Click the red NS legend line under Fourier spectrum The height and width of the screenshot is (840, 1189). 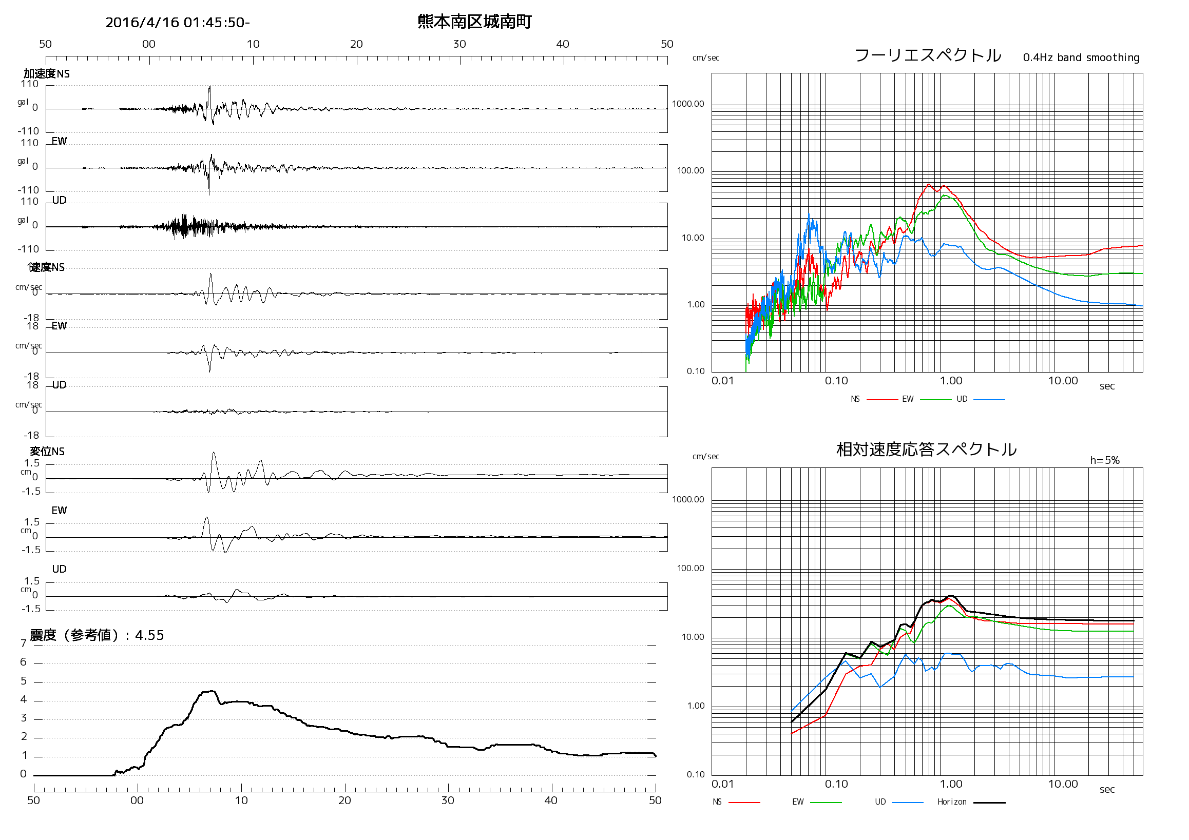click(x=881, y=400)
